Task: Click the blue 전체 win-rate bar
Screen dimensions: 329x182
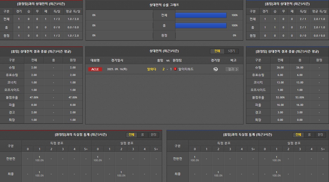Action: (201, 15)
